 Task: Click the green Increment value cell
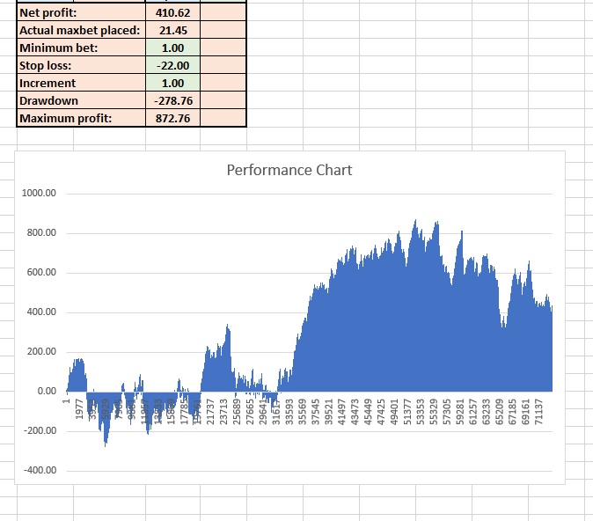pyautogui.click(x=172, y=84)
